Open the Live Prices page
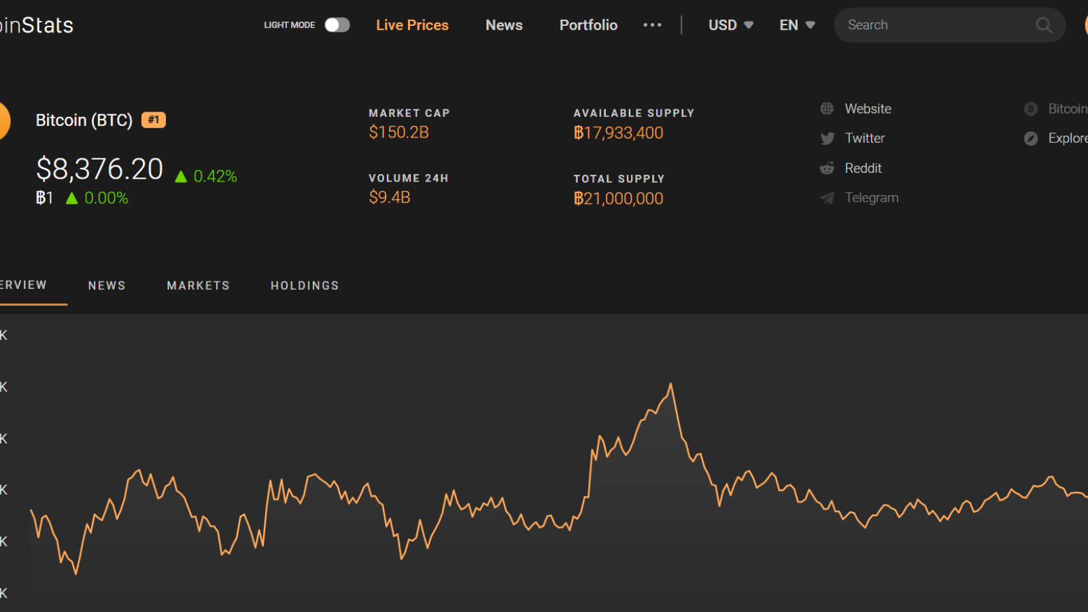1088x612 pixels. pos(412,25)
